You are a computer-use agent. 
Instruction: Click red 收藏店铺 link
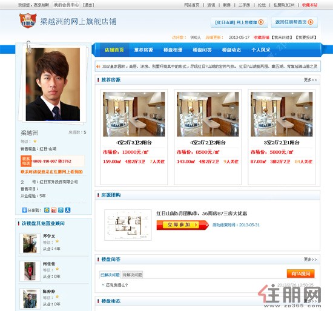coord(262,38)
